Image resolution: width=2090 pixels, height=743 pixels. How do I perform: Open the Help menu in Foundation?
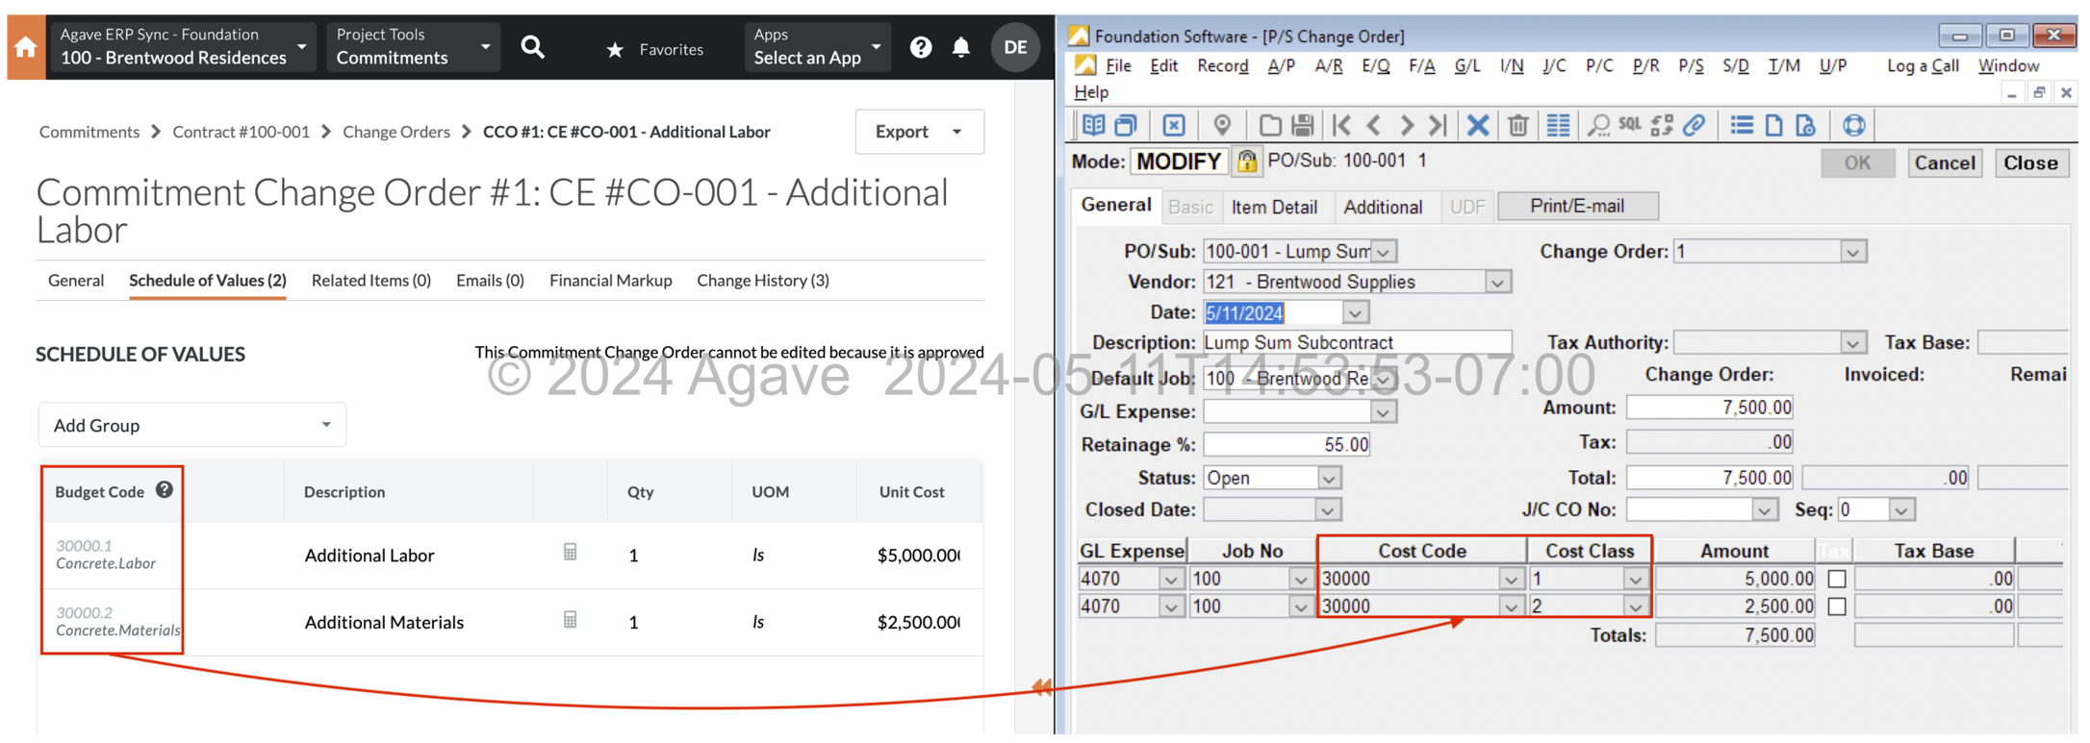1091,92
